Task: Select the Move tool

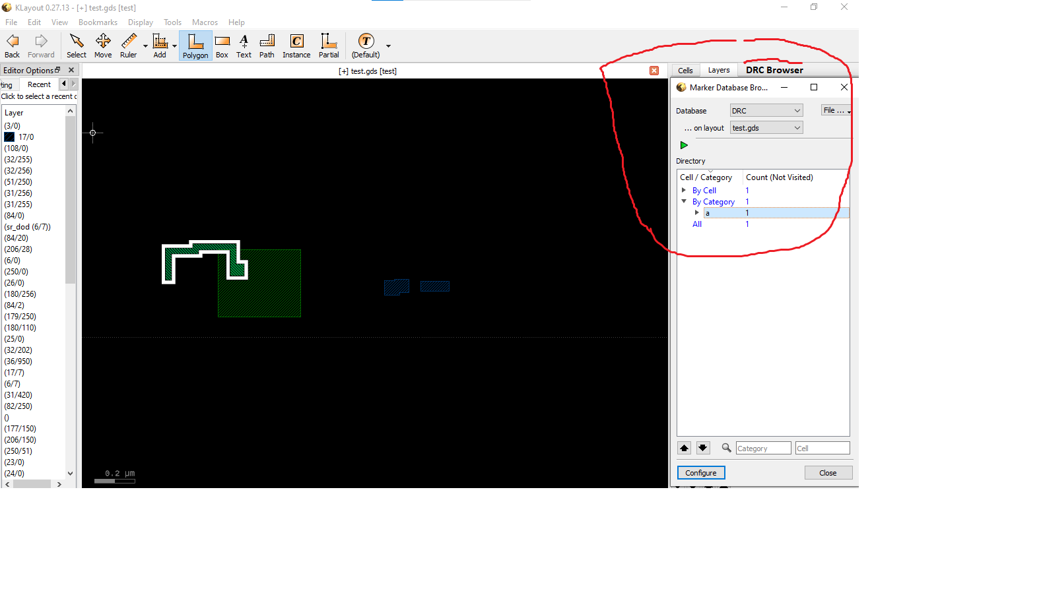Action: click(103, 46)
